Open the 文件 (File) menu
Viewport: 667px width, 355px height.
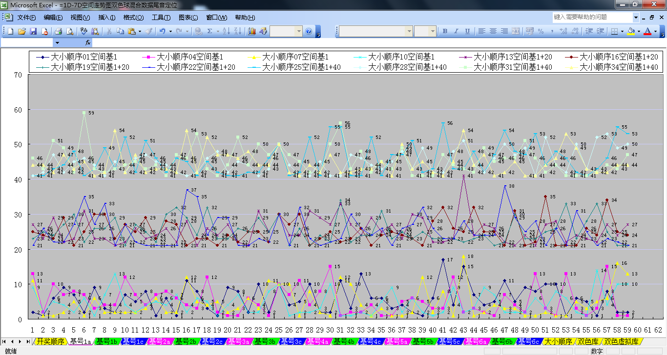pos(26,18)
